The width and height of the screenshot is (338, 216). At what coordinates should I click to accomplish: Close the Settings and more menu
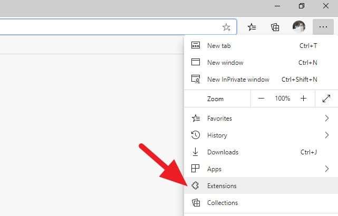point(323,27)
